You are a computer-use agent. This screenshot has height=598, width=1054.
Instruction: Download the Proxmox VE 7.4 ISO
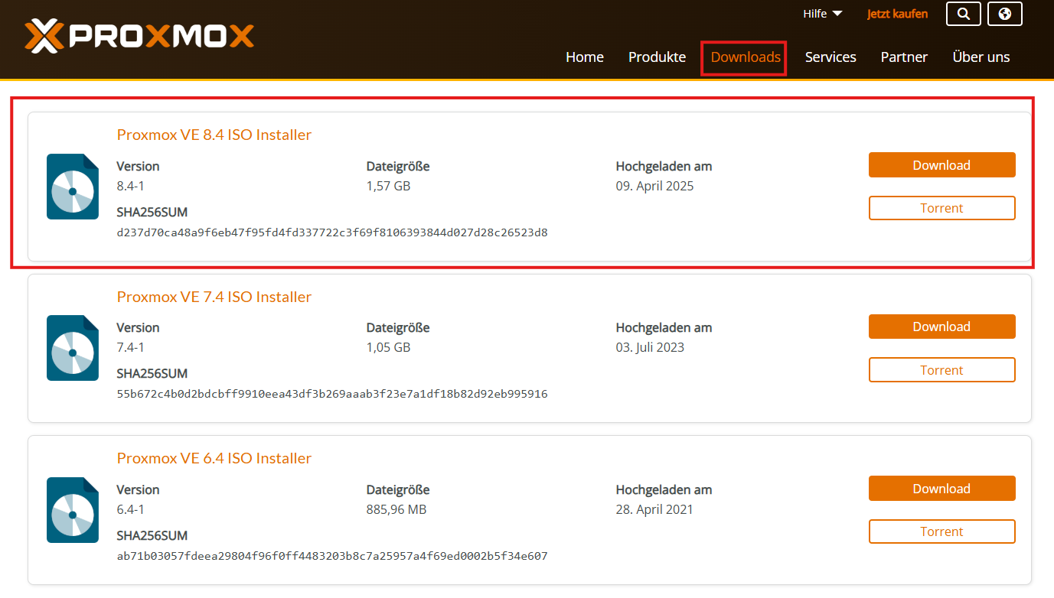click(x=941, y=327)
